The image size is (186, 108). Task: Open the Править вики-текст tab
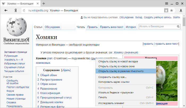112,27
